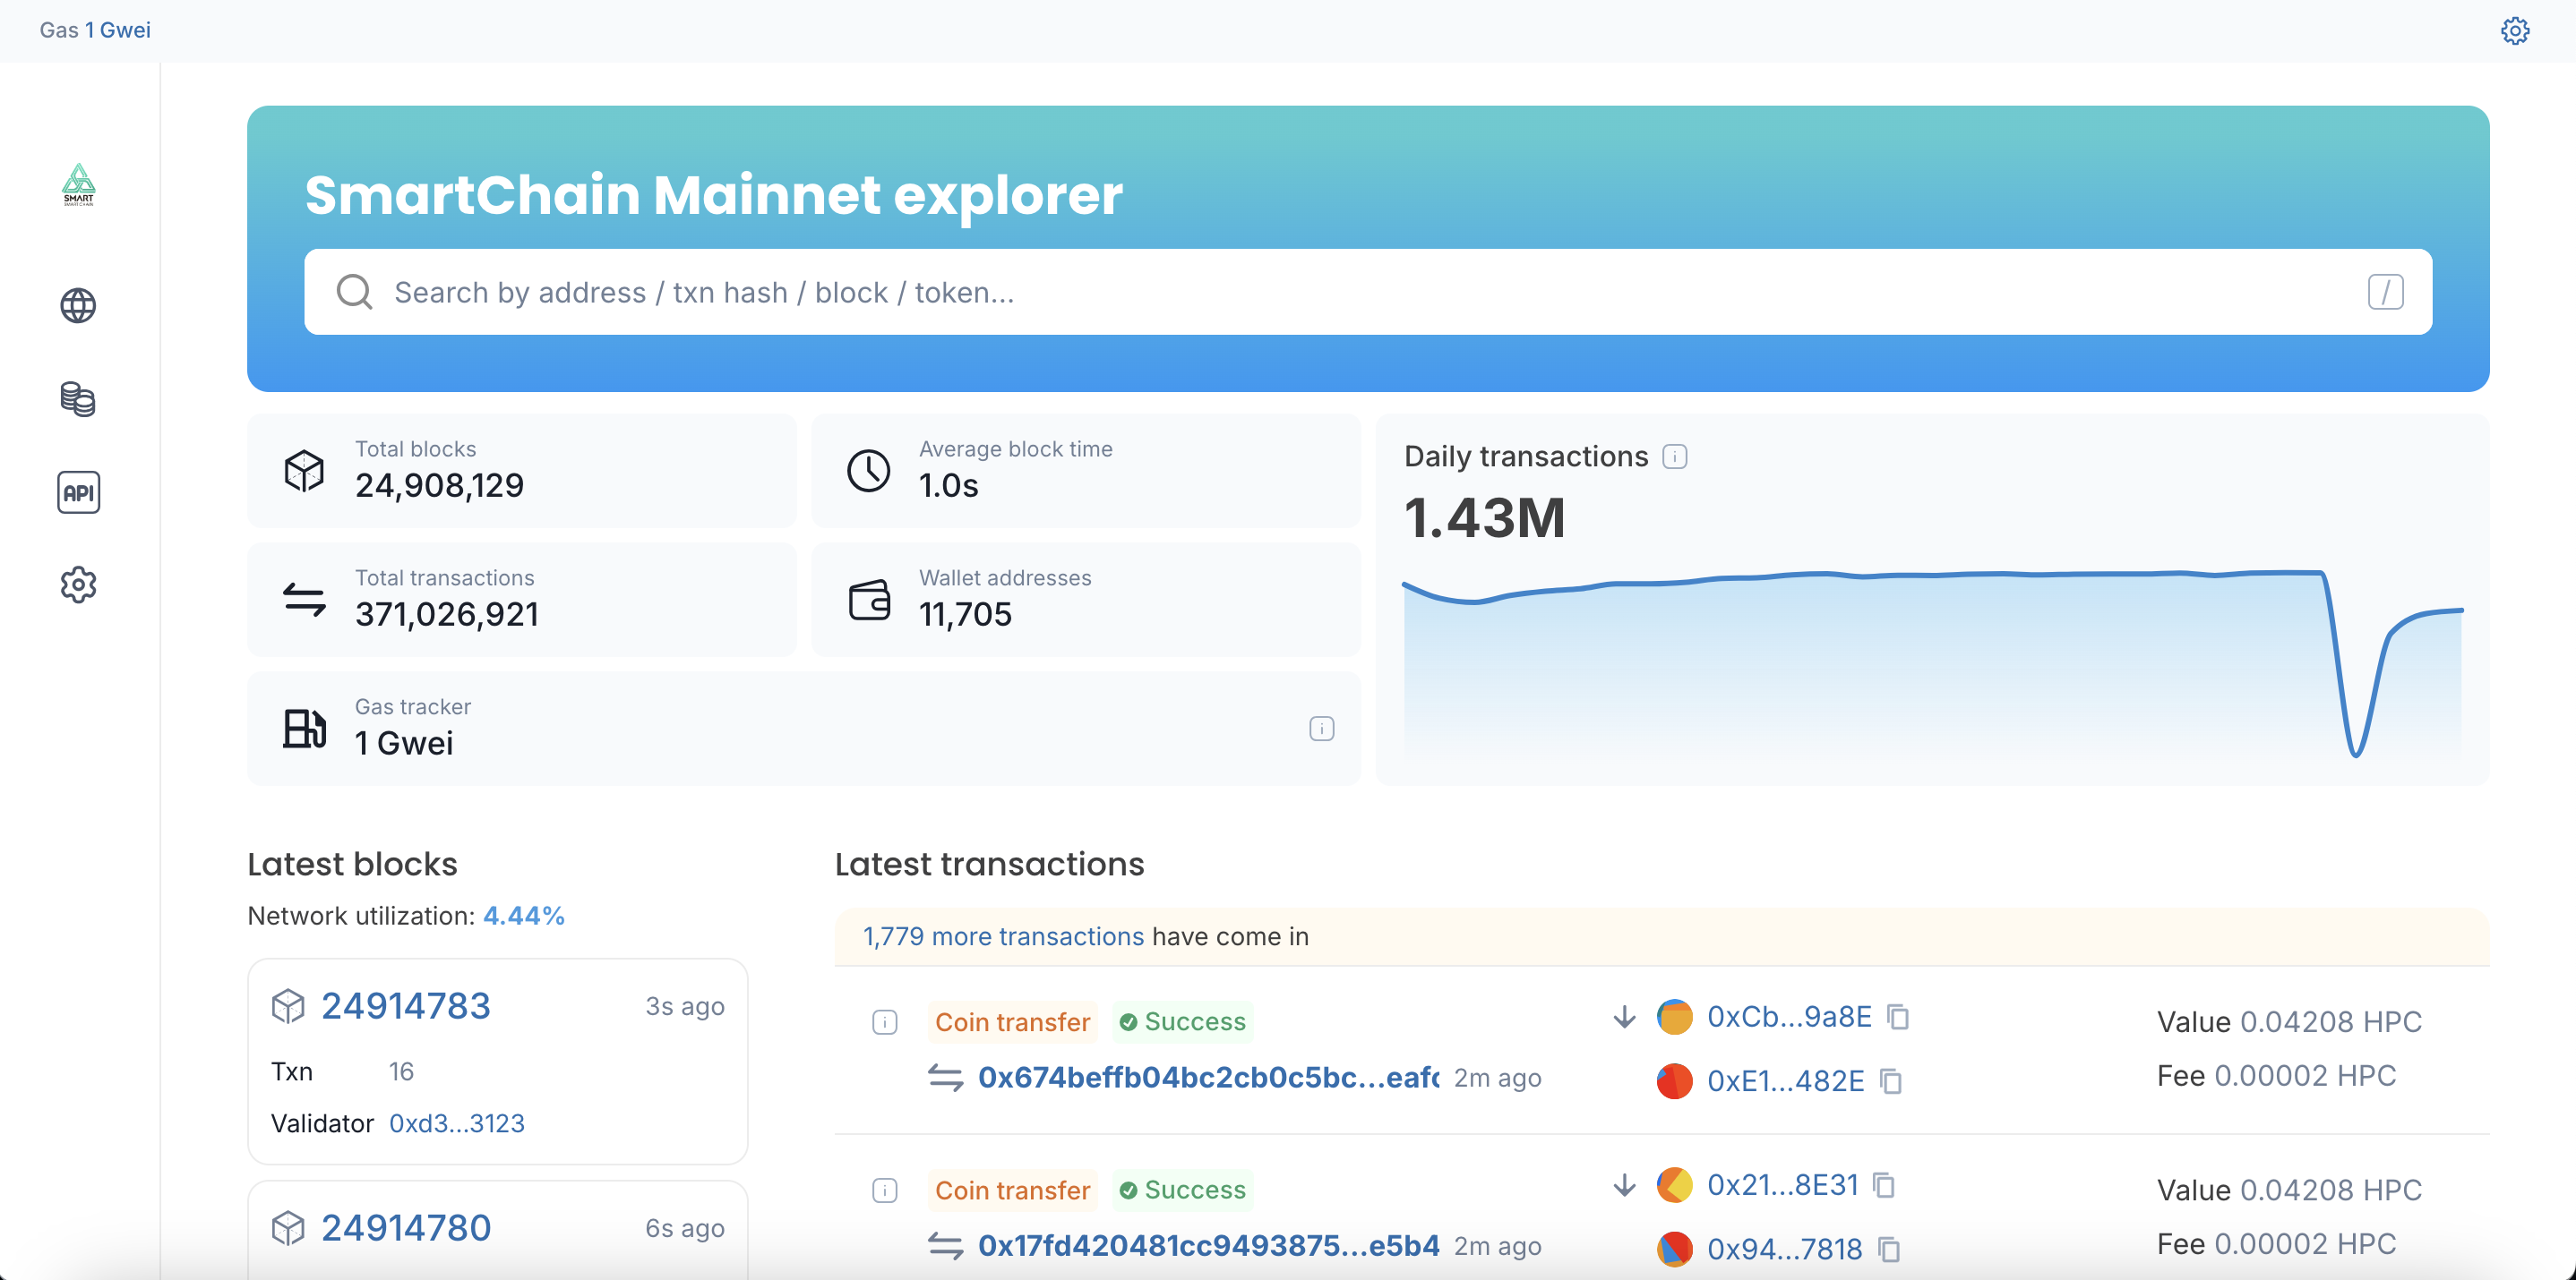Copy the 0xCb...9a8E address
The image size is (2576, 1280).
pos(1898,1017)
